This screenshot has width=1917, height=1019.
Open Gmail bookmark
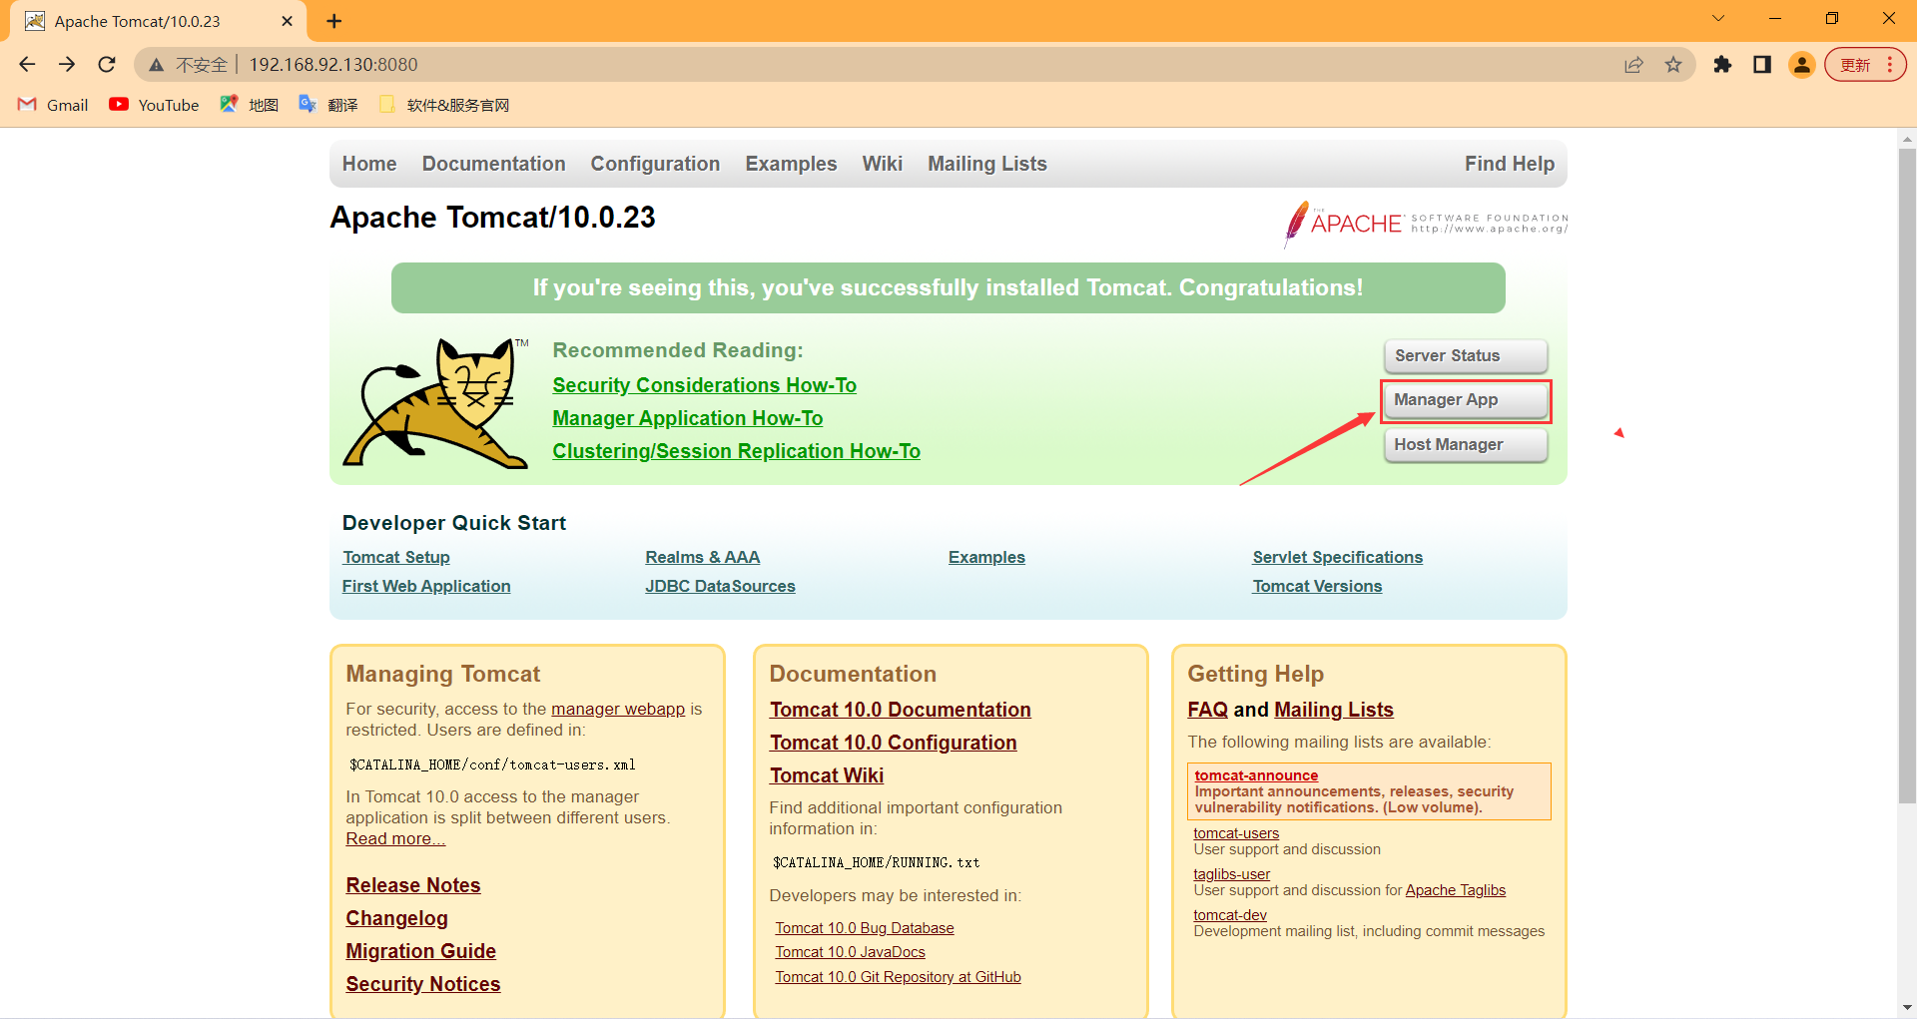point(54,105)
